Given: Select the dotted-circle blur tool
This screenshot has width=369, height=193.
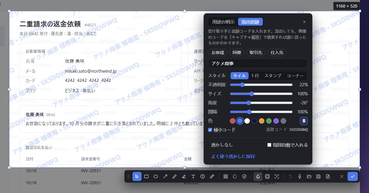Looking at the screenshot, I should (x=235, y=176).
